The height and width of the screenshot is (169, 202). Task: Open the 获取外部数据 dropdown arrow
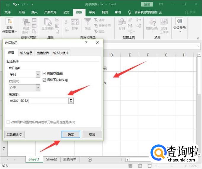[16, 32]
